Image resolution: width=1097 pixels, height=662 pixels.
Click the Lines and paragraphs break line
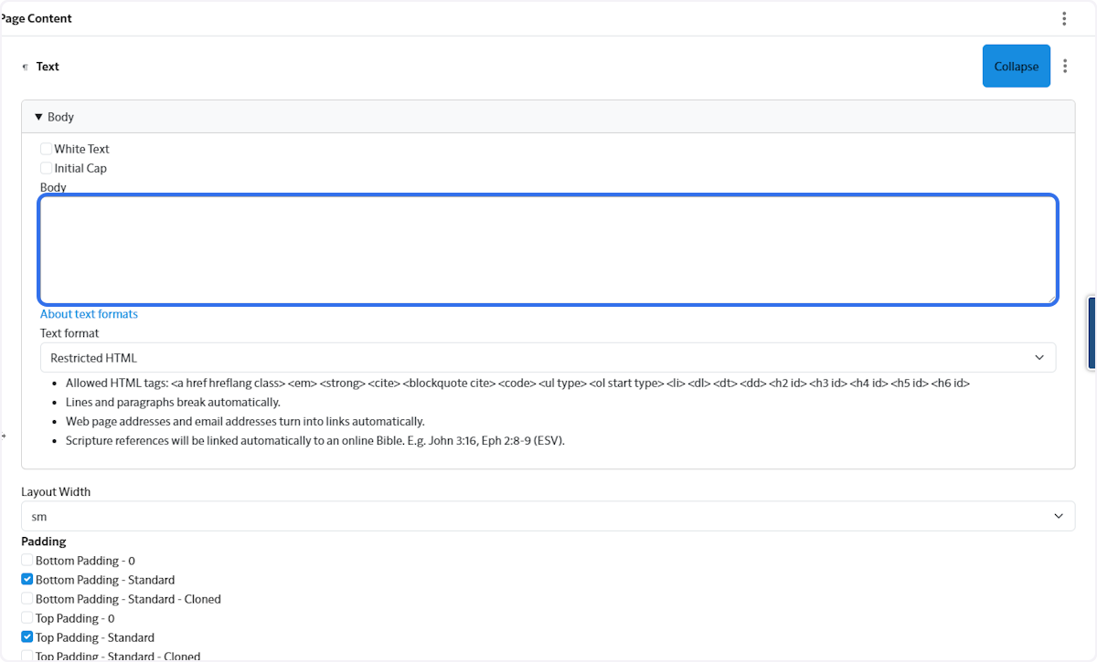coord(173,403)
